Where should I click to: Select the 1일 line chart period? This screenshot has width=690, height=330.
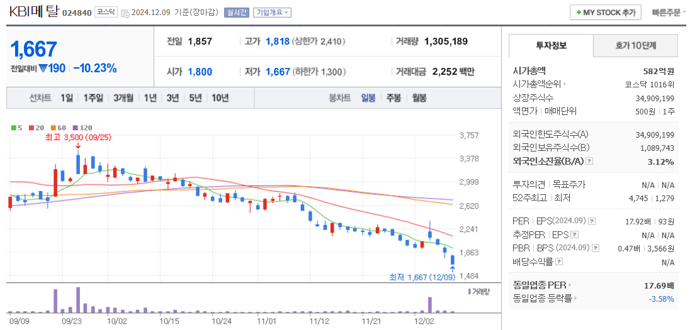[x=67, y=98]
